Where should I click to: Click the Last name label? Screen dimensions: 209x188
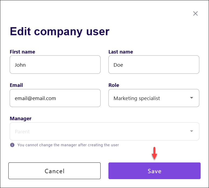(121, 52)
